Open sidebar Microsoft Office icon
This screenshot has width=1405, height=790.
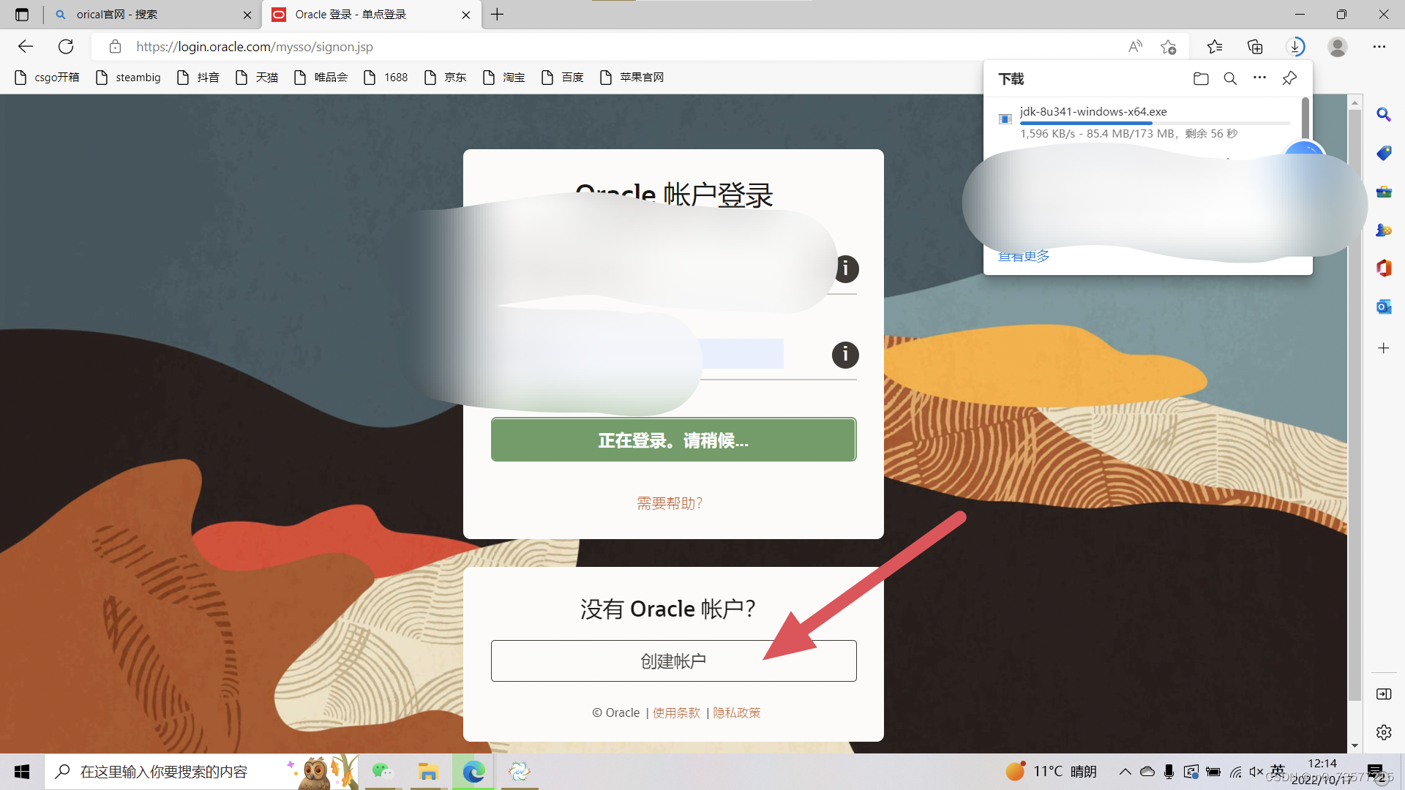[x=1383, y=268]
